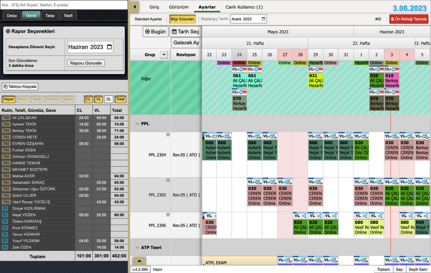Click the plus icon beside PPL 2305
431x273 pixels.
point(168,180)
